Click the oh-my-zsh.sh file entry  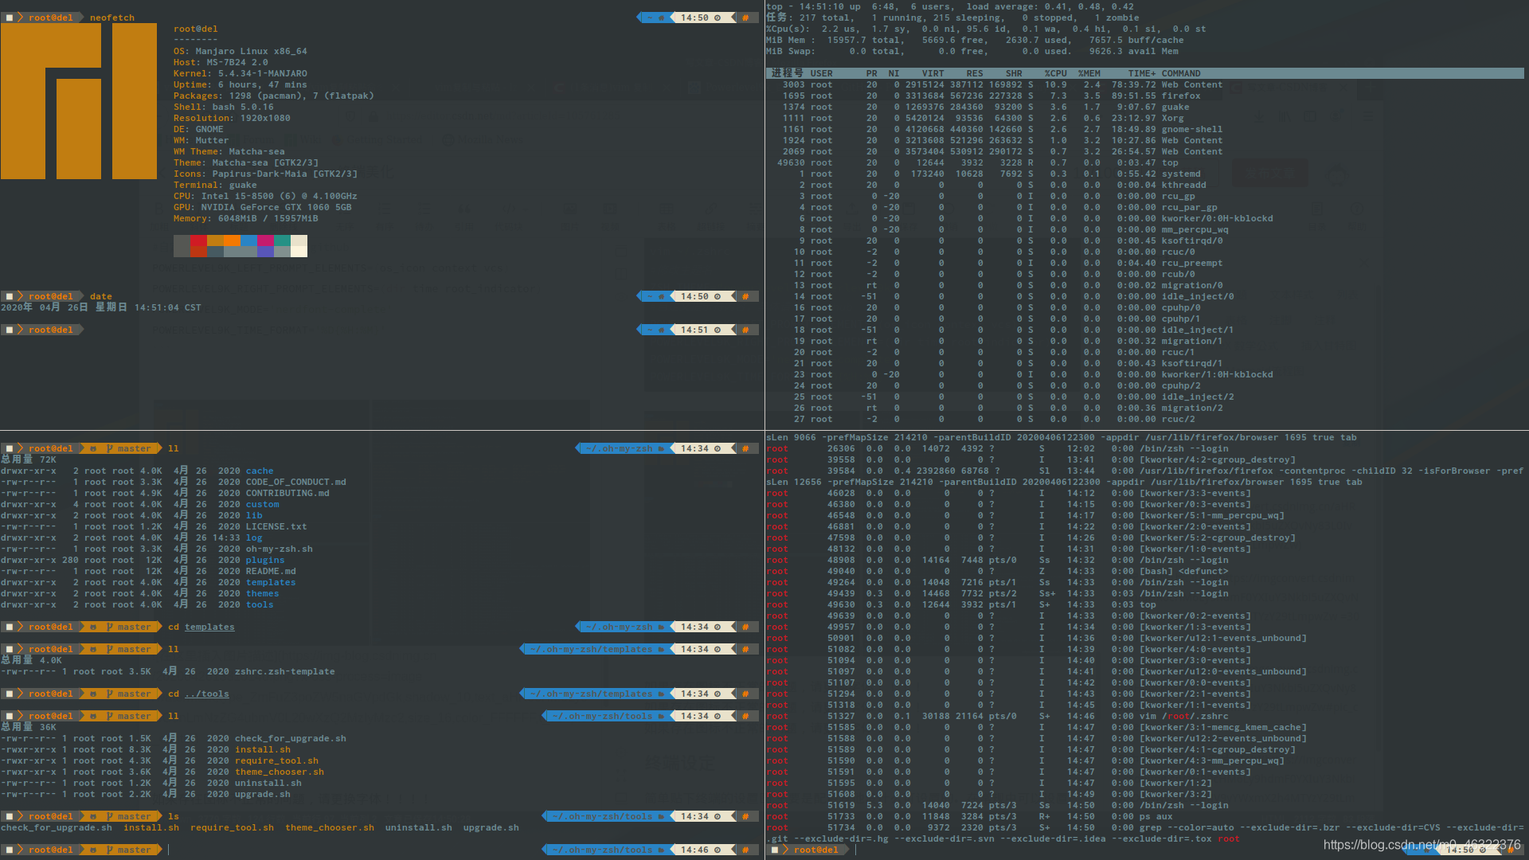point(279,549)
